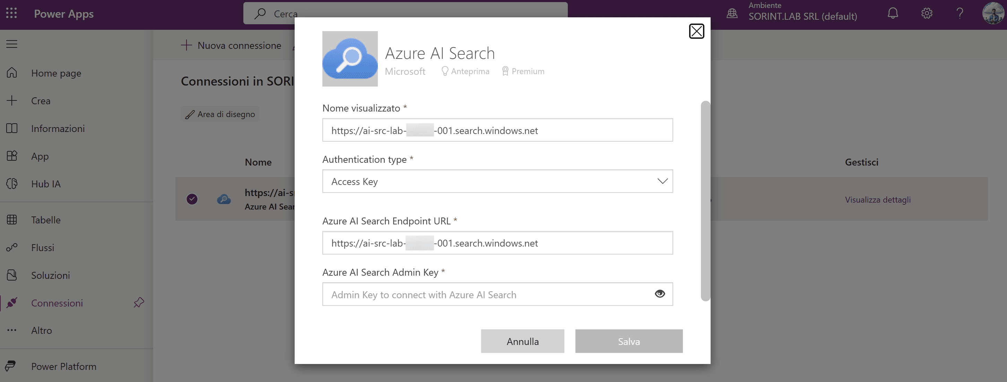
Task: Toggle the selected connection row checkmark
Action: pyautogui.click(x=192, y=199)
